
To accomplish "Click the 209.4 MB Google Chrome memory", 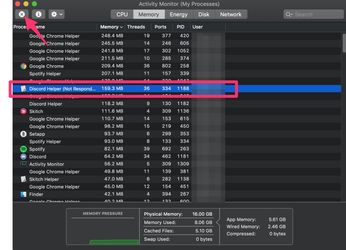I will pos(112,66).
